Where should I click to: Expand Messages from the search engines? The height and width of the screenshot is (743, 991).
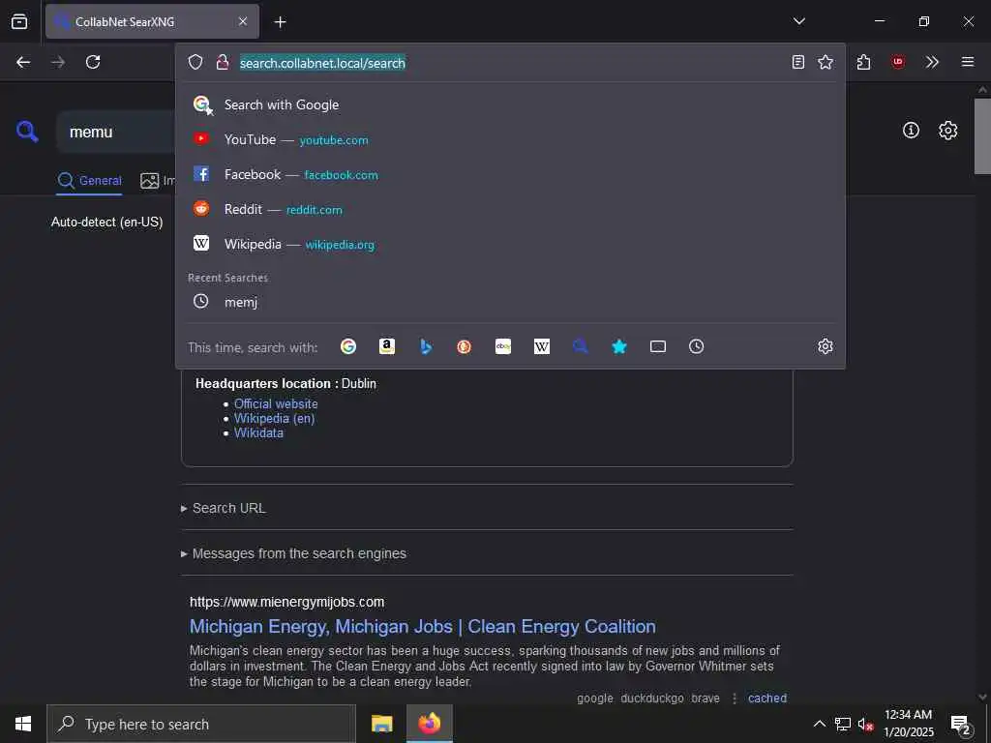293,553
